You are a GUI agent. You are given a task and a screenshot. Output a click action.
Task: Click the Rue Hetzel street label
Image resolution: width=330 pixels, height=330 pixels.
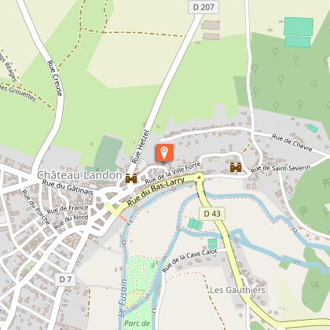[141, 147]
